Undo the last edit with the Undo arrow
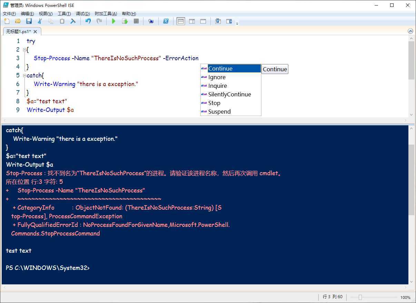Screen dimensions: 416x303 [88, 21]
